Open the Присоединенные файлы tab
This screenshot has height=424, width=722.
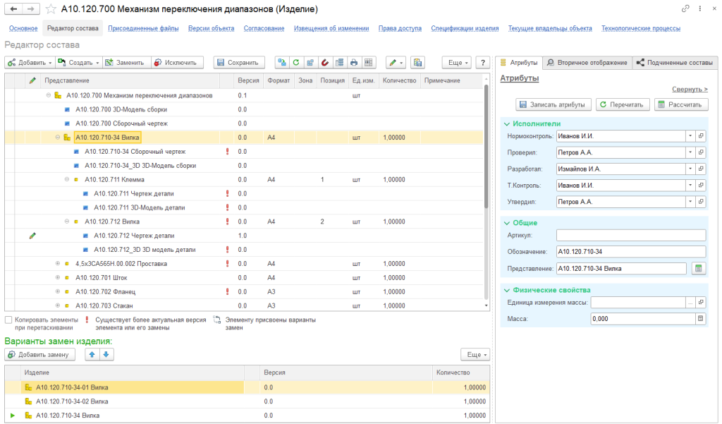[145, 28]
